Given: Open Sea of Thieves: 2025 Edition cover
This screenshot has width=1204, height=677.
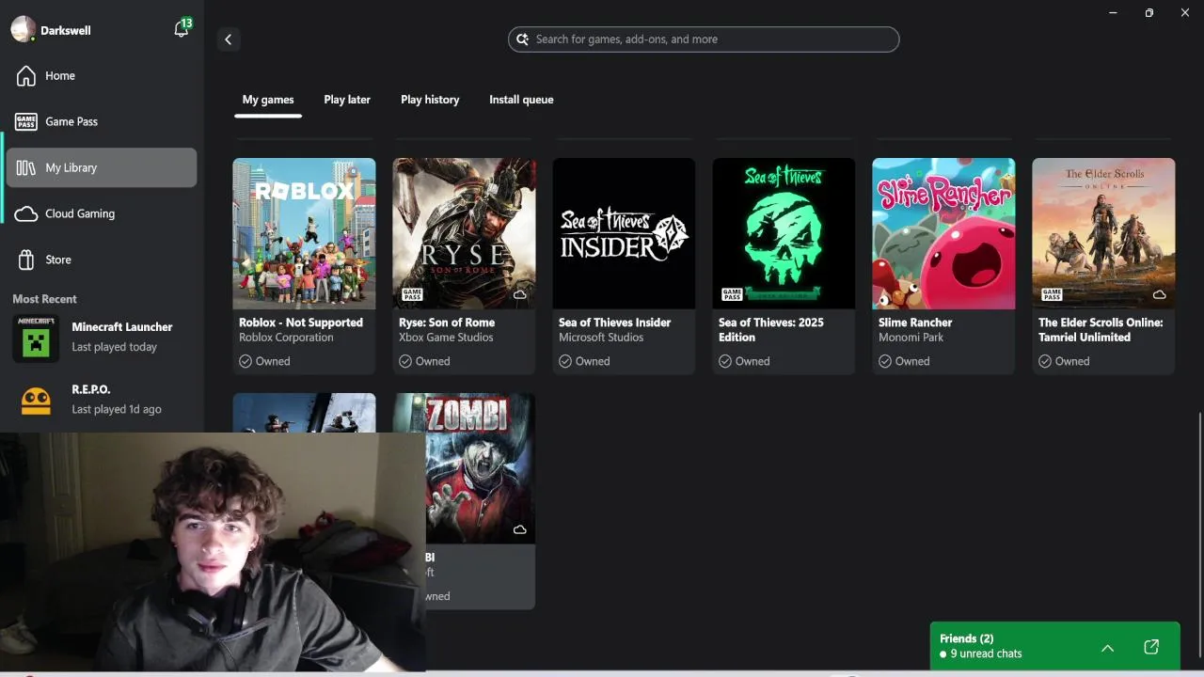Looking at the screenshot, I should tap(784, 233).
